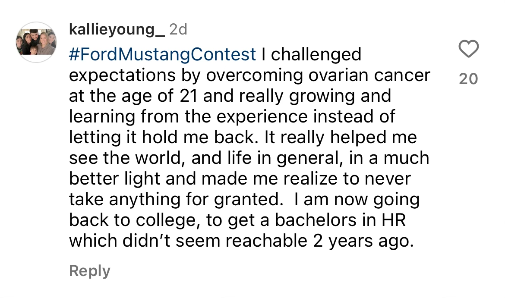Select the group photo avatar circle
Screen dimensions: 505x298
coord(36,42)
